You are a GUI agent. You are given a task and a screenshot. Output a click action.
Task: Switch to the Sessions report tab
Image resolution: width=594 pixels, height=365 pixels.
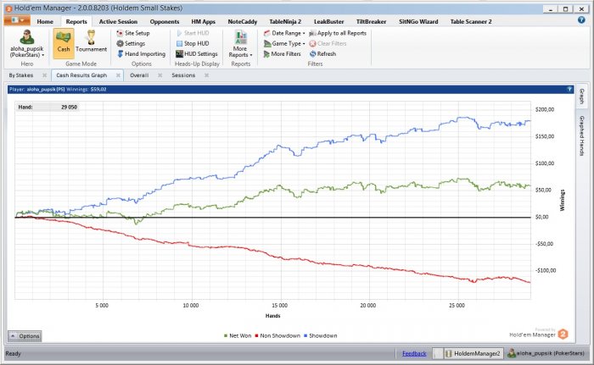[183, 75]
